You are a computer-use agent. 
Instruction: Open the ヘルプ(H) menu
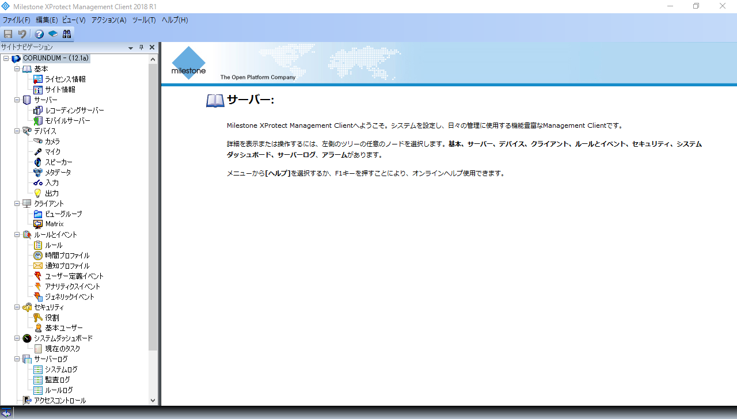[x=174, y=20]
